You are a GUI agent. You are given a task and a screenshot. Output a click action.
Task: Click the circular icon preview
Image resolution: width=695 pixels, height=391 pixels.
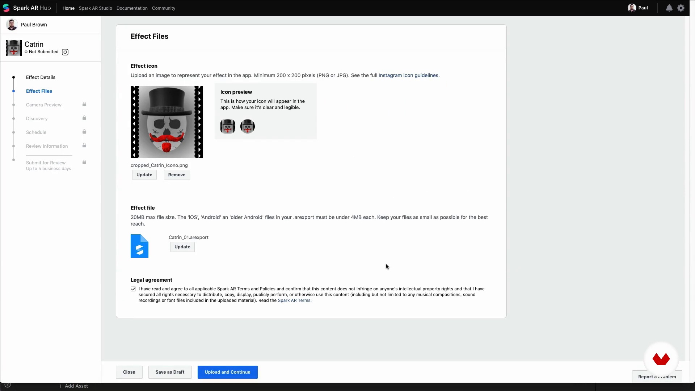(248, 126)
